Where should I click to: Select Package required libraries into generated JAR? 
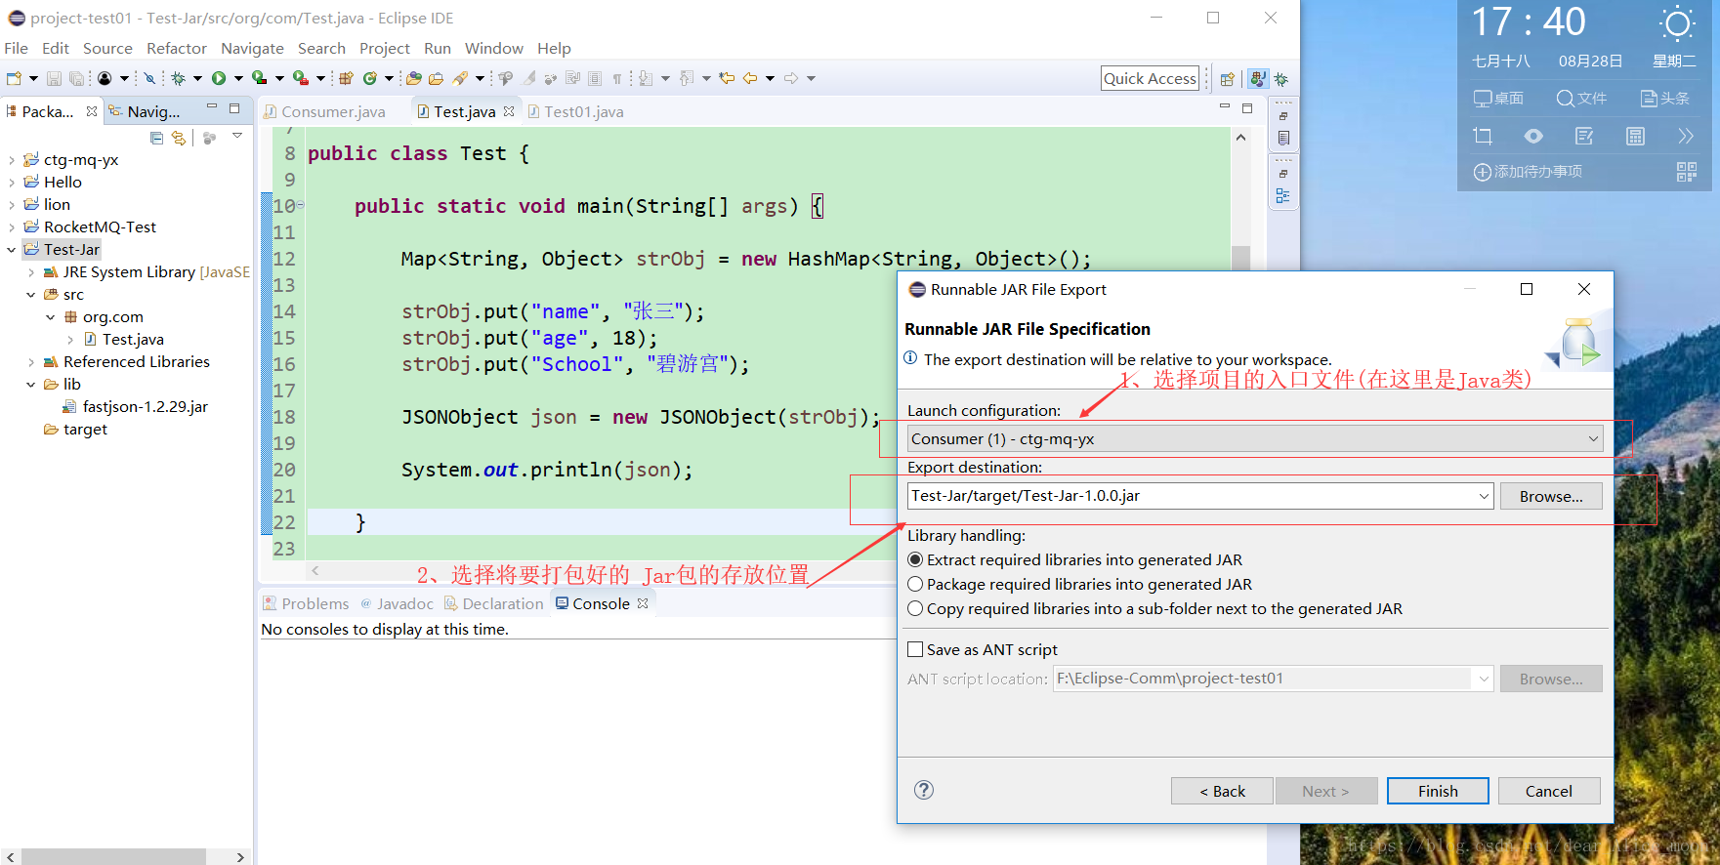pyautogui.click(x=915, y=584)
